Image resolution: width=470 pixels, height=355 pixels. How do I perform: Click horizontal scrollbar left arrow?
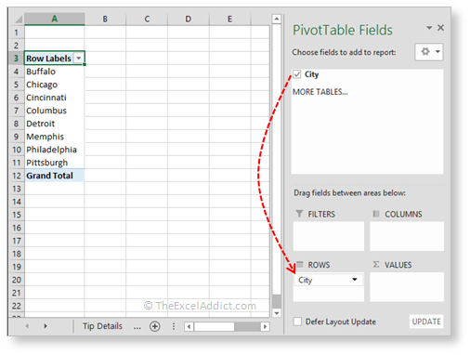(189, 326)
